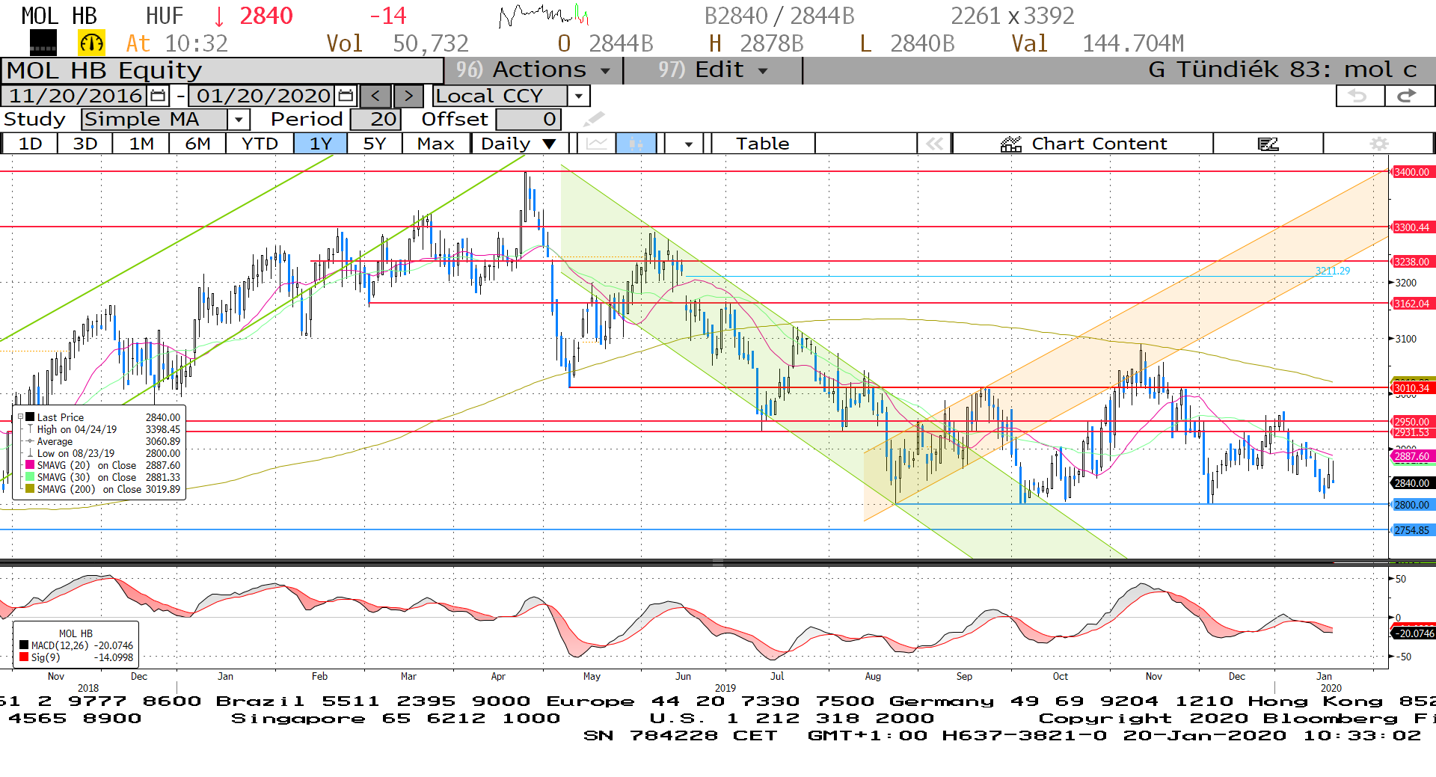Image resolution: width=1436 pixels, height=777 pixels.
Task: Open the annotations edit icon button
Action: tap(1268, 144)
